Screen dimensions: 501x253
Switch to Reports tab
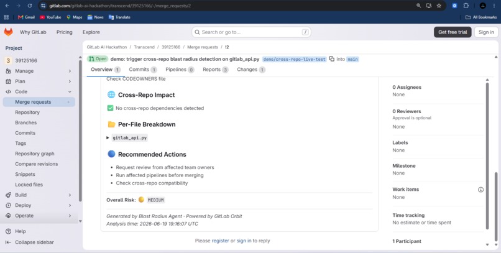click(215, 70)
